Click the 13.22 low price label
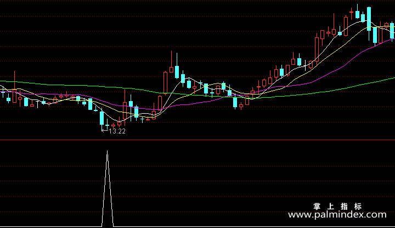 coord(117,131)
